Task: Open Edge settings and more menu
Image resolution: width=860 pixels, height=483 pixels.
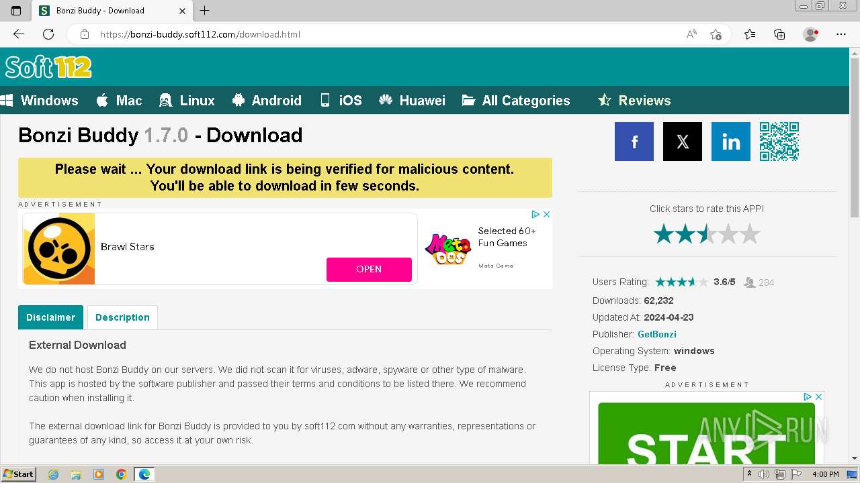Action: click(841, 34)
